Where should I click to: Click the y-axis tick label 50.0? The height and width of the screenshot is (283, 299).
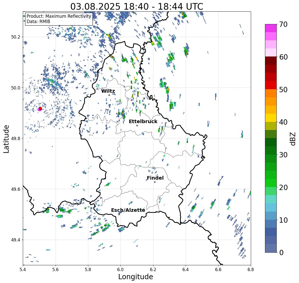[x=16, y=88]
